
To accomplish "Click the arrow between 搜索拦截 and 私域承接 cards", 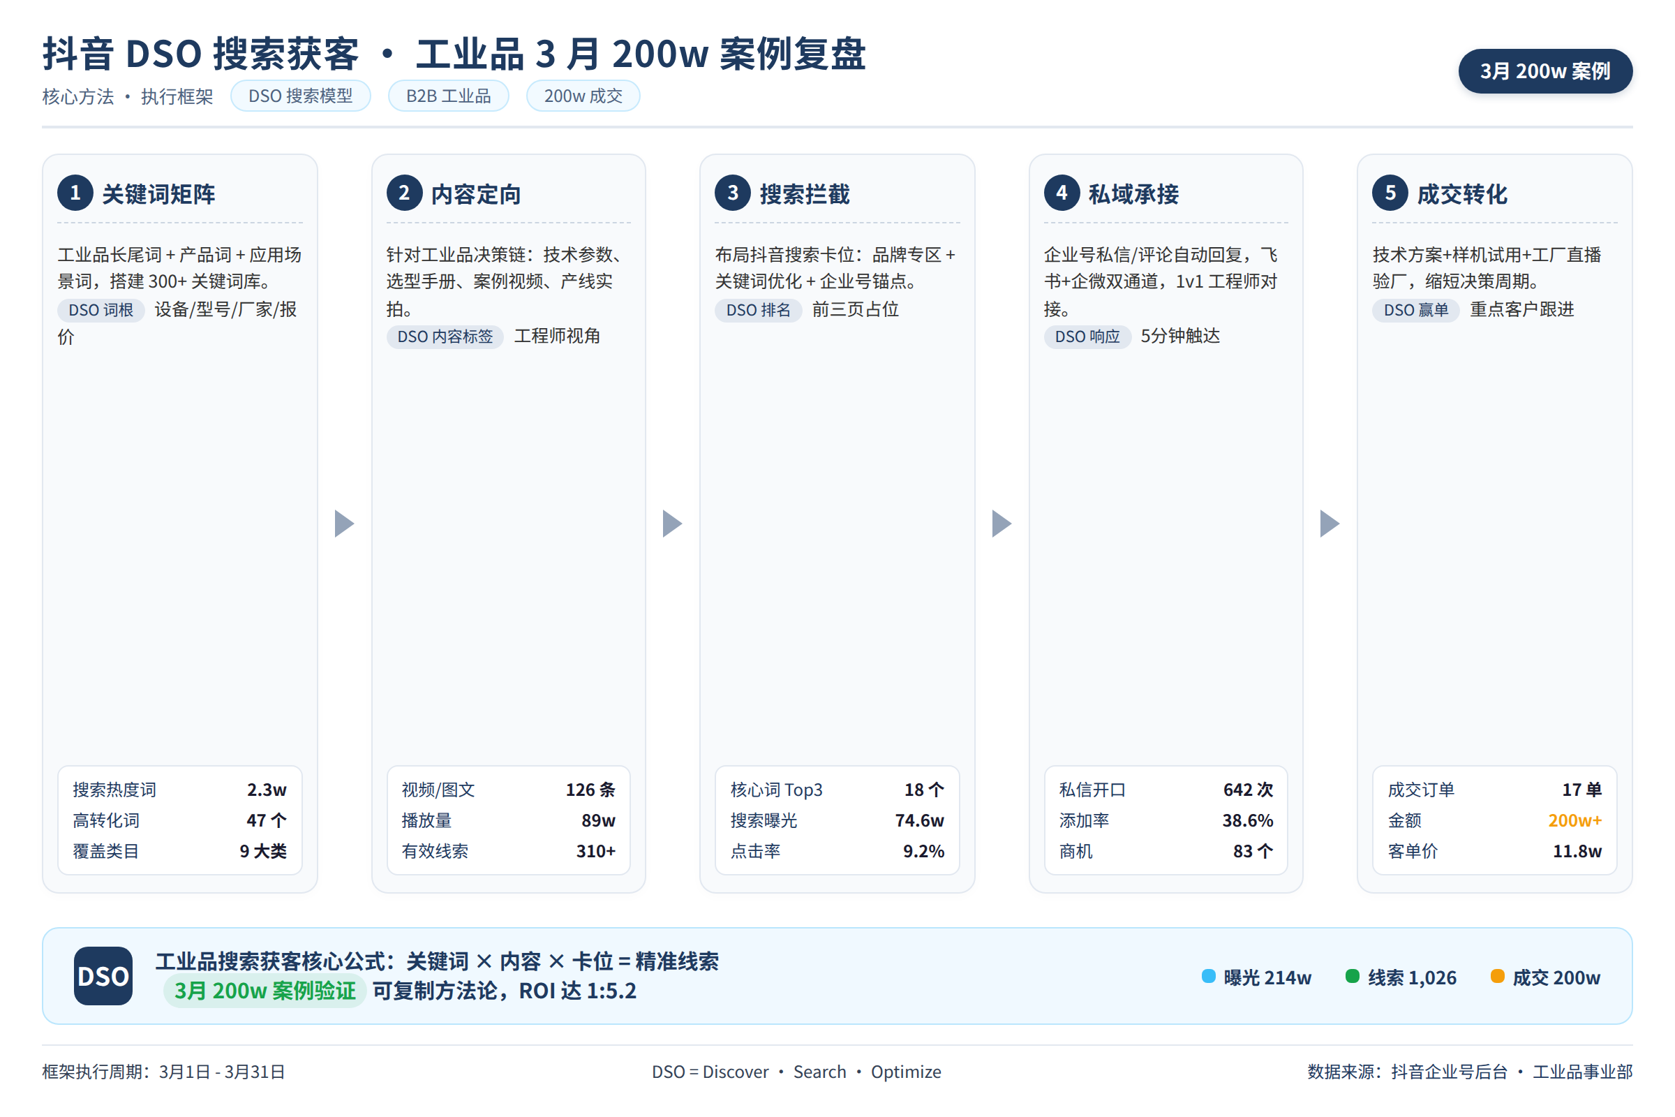I will pyautogui.click(x=1002, y=524).
